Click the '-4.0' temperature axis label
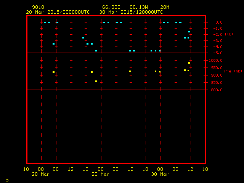 coord(218,47)
